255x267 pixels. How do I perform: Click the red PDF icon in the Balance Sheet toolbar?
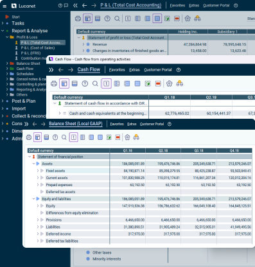(118, 137)
